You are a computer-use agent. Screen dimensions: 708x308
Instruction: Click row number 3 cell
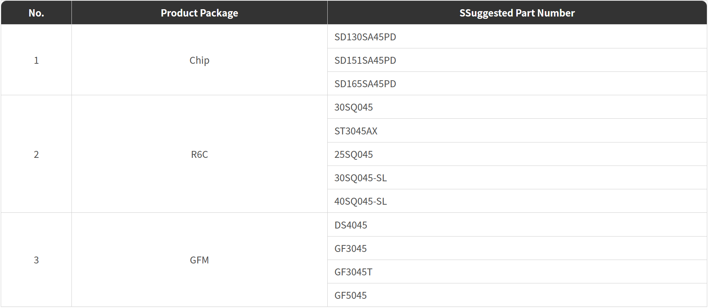(x=36, y=260)
